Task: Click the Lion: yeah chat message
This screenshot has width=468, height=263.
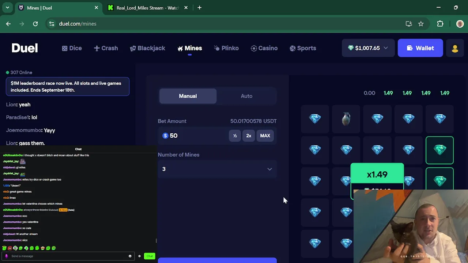Action: pyautogui.click(x=18, y=104)
